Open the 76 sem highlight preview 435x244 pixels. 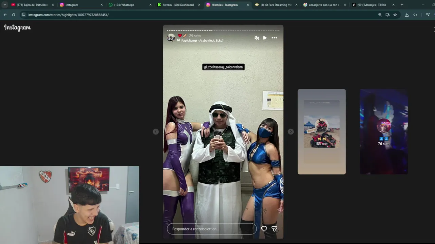click(x=384, y=131)
